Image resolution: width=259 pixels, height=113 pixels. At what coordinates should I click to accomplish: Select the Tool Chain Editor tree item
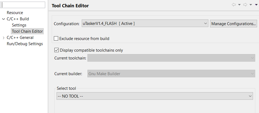pyautogui.click(x=27, y=31)
